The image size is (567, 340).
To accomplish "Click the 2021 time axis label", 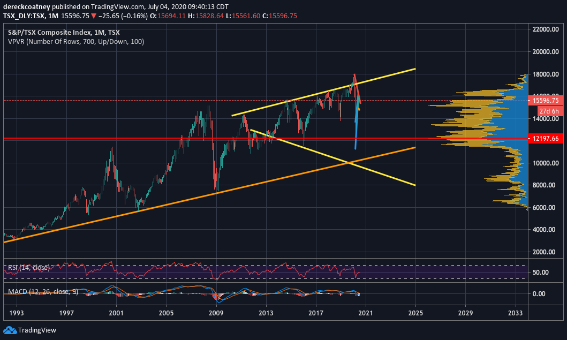I will click(x=366, y=313).
